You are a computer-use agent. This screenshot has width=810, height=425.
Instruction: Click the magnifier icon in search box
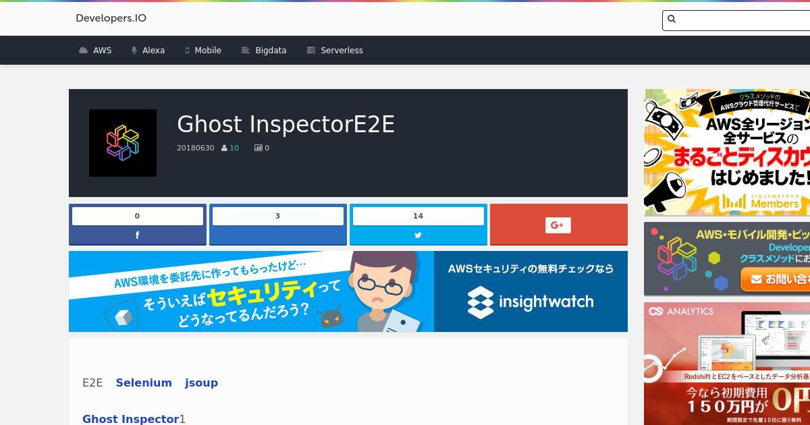point(672,20)
